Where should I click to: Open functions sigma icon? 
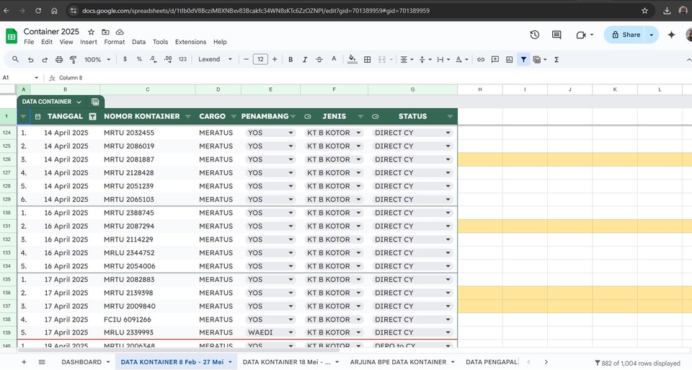pos(556,60)
